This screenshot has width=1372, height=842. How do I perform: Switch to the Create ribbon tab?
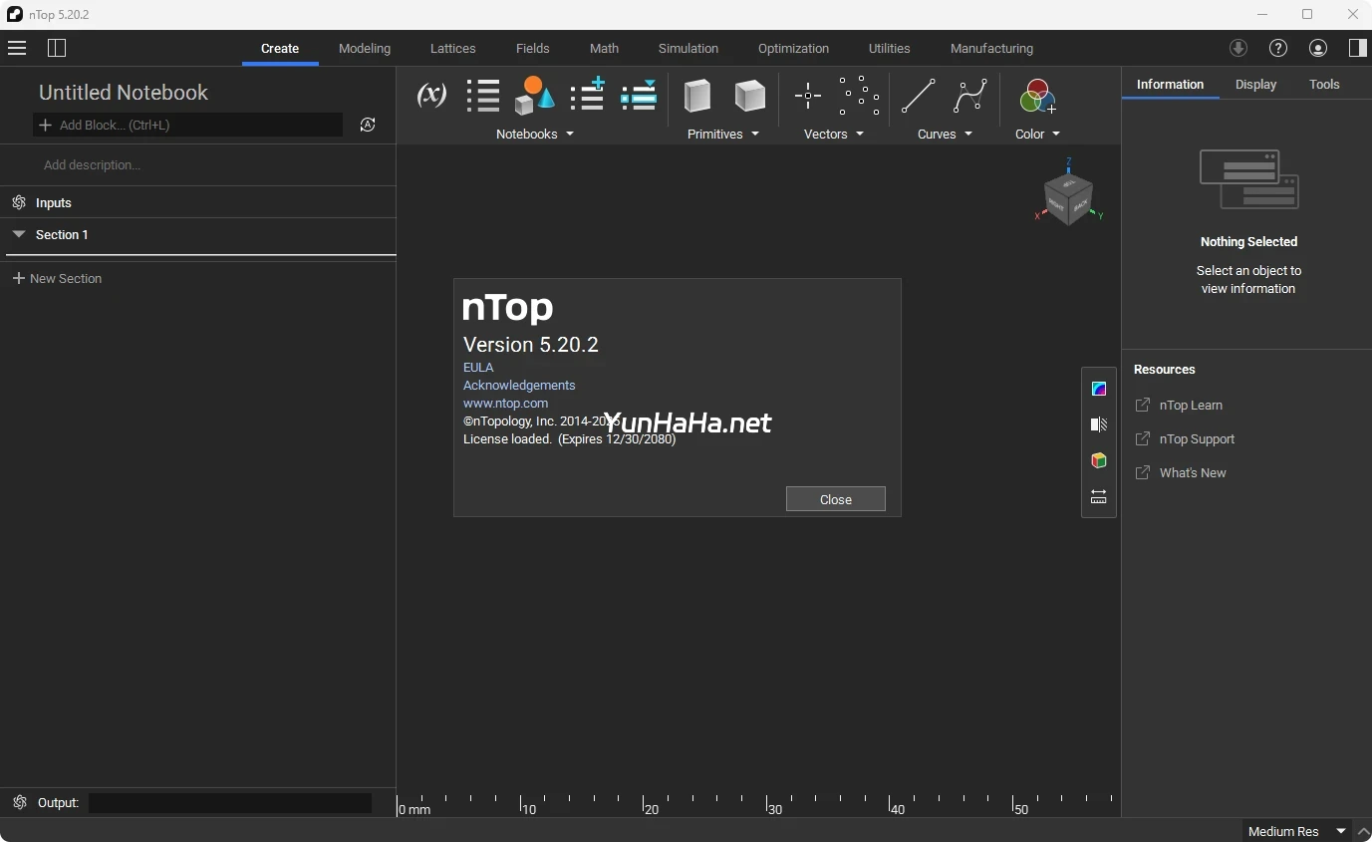point(280,48)
